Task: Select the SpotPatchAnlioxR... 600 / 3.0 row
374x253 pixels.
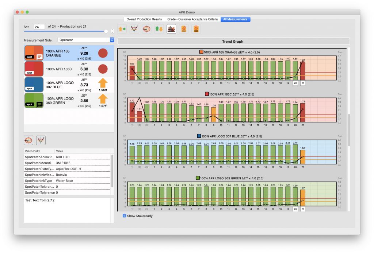Action: pyautogui.click(x=67, y=157)
